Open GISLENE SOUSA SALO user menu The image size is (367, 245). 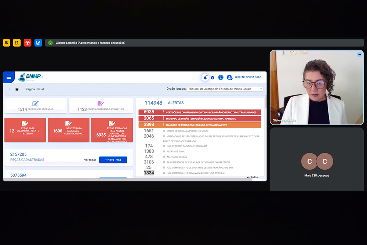coord(248,78)
